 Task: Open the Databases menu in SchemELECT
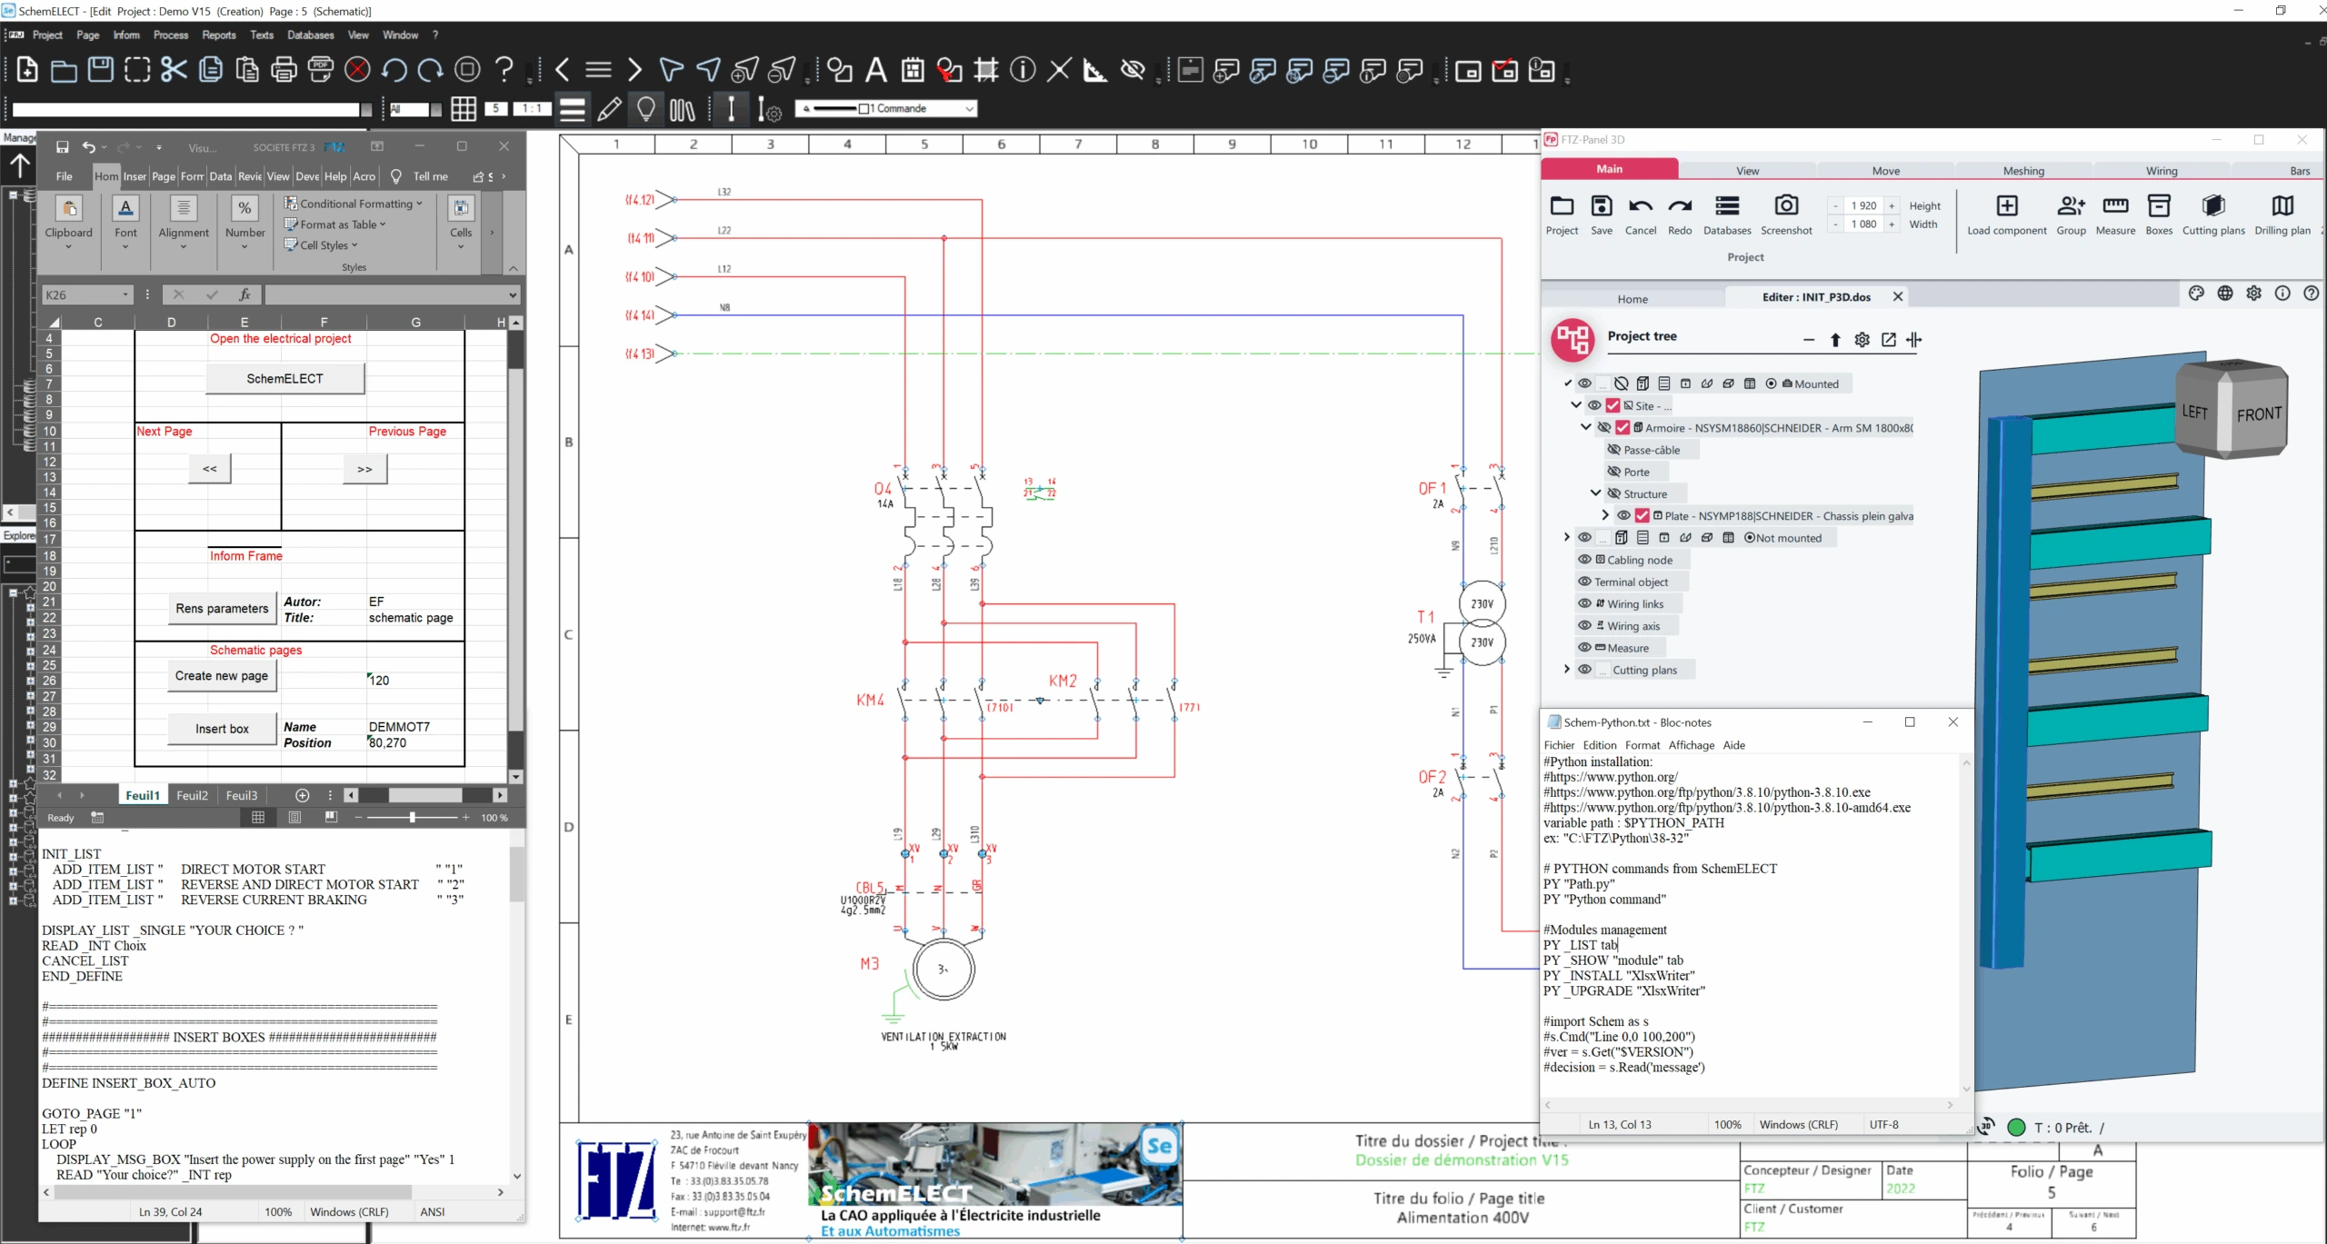(x=310, y=35)
